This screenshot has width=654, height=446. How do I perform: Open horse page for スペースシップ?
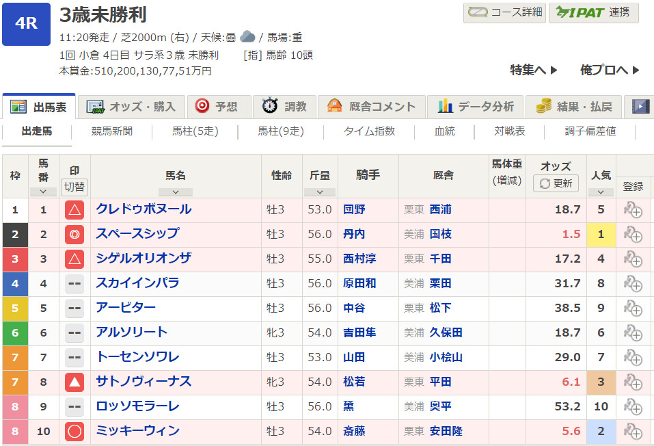click(x=137, y=233)
